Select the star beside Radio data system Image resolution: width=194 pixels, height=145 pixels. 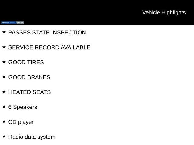pyautogui.click(x=4, y=136)
